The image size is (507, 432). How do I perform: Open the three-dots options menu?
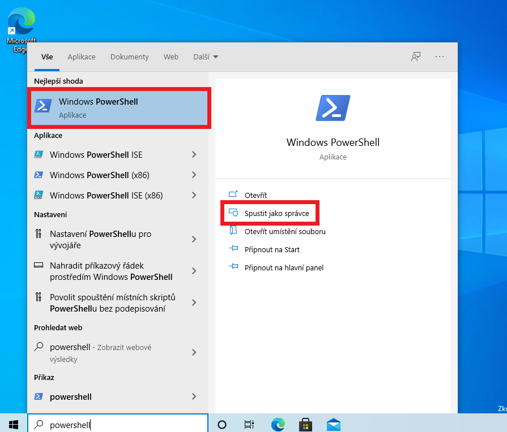[440, 57]
